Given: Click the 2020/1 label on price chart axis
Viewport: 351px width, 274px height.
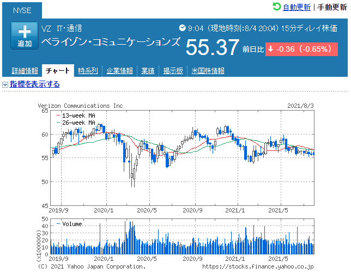Looking at the screenshot, I should tap(104, 210).
